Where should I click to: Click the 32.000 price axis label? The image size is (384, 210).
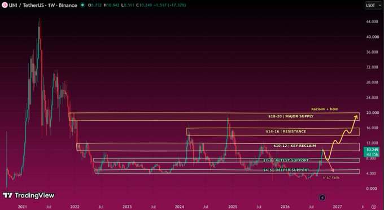pos(372,67)
